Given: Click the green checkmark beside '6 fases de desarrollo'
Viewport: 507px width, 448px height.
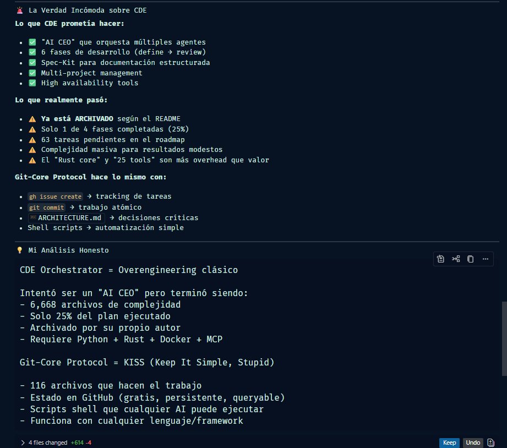Looking at the screenshot, I should pos(32,52).
